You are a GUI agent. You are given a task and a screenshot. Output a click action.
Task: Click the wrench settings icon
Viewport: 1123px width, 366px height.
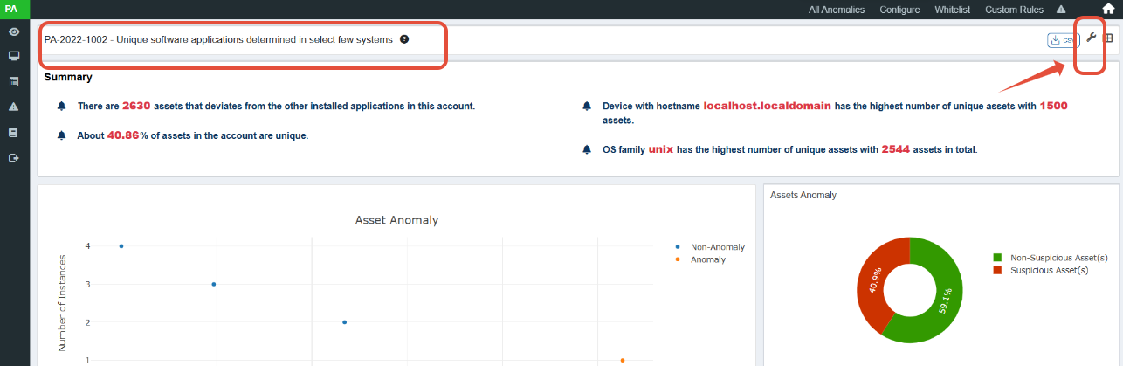[1091, 38]
